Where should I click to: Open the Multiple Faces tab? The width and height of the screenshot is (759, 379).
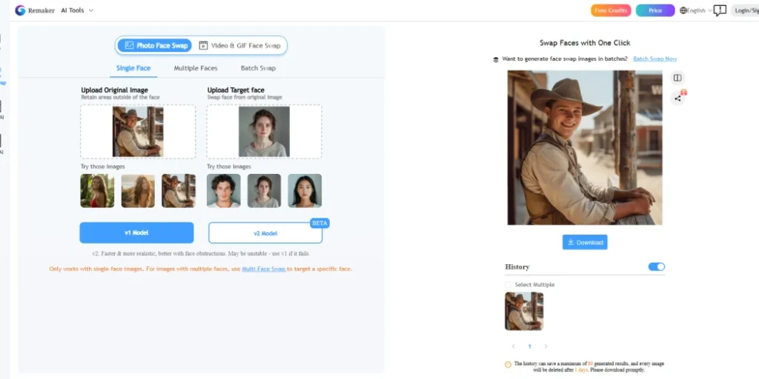point(196,68)
